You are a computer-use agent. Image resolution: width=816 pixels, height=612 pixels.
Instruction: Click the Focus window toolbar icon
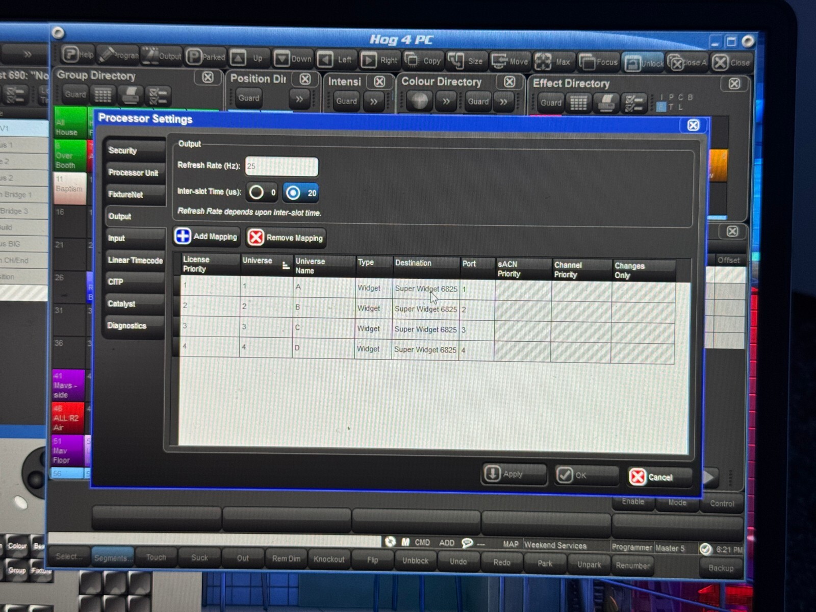tap(598, 62)
